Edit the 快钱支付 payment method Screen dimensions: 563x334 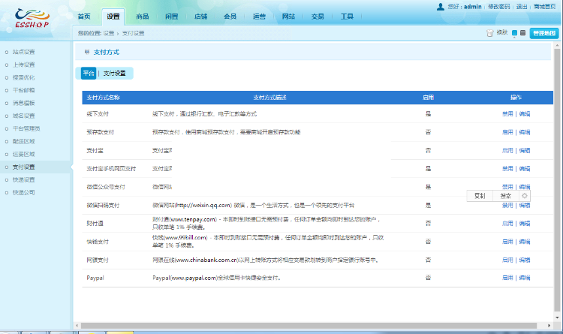pyautogui.click(x=525, y=242)
